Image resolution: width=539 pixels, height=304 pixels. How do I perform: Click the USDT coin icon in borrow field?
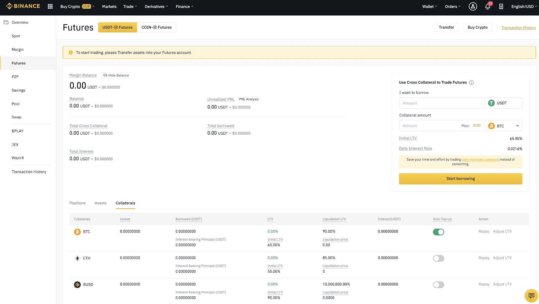tap(492, 103)
